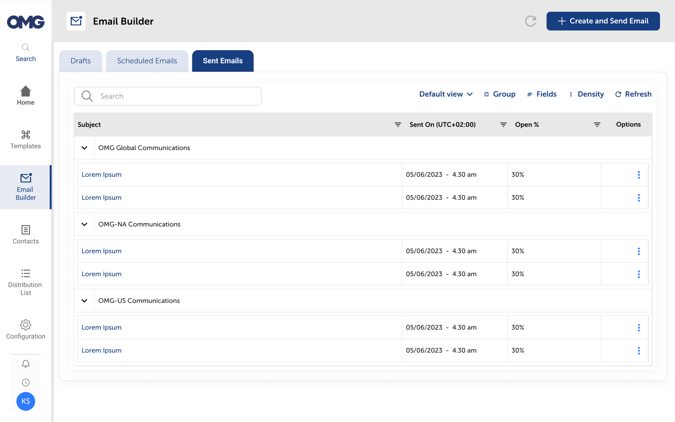Collapse the OMG Global Communications group
The width and height of the screenshot is (675, 422).
click(x=84, y=148)
